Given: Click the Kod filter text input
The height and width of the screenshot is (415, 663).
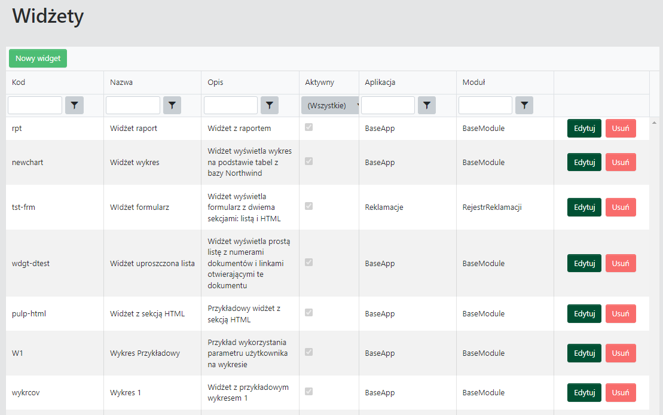Looking at the screenshot, I should 35,105.
